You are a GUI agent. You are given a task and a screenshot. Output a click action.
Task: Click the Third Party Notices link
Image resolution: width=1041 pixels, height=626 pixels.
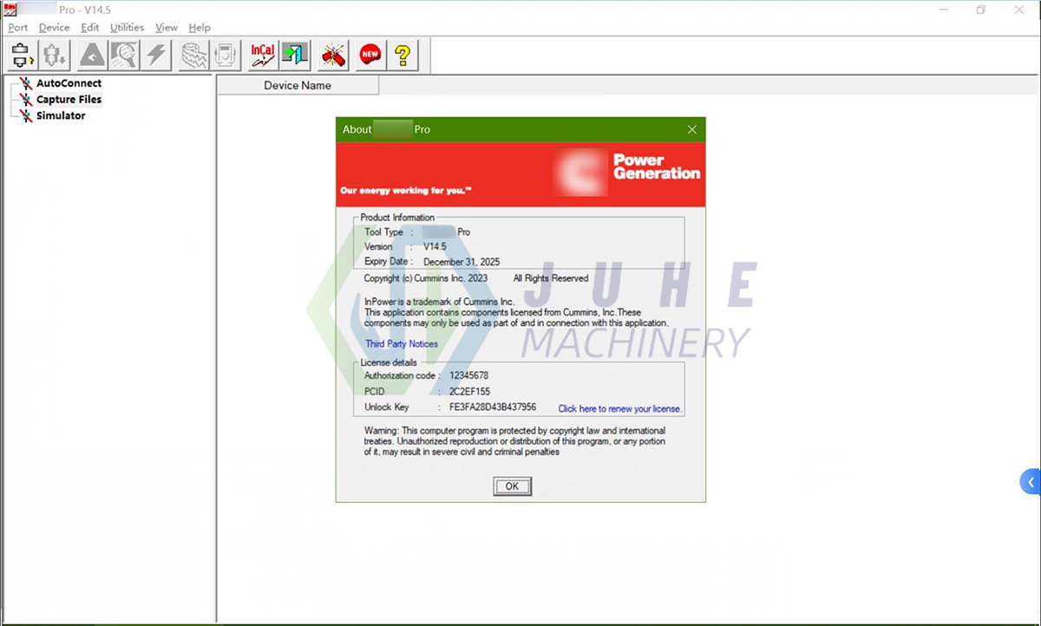pos(401,343)
